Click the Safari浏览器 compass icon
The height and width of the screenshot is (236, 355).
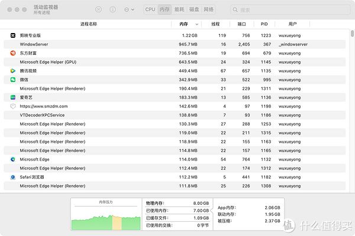click(13, 177)
